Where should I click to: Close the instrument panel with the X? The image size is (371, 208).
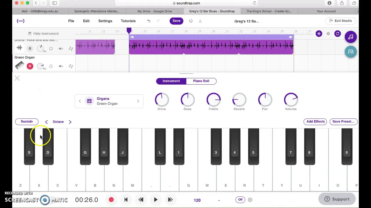click(x=17, y=78)
